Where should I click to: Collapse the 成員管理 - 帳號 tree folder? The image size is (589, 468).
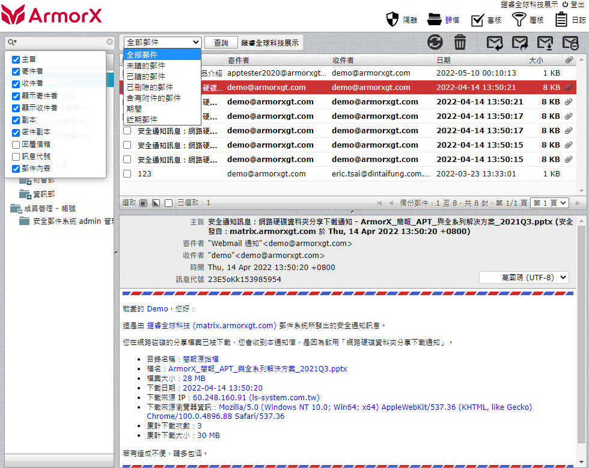click(x=16, y=209)
